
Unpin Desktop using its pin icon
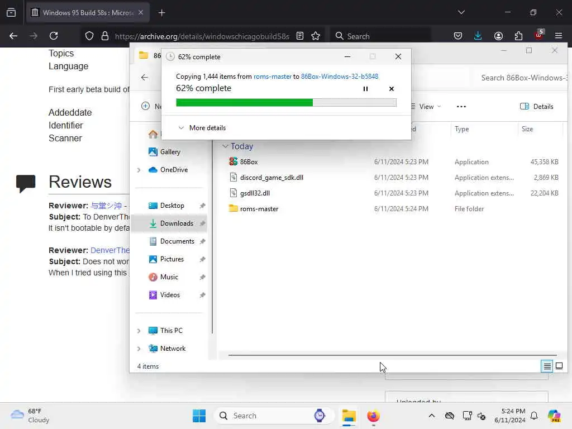[202, 206]
